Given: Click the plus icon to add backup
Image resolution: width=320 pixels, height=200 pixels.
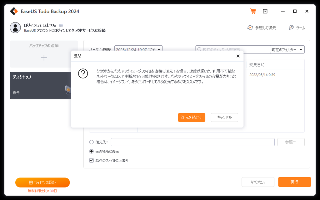Looking at the screenshot, I should (44, 57).
